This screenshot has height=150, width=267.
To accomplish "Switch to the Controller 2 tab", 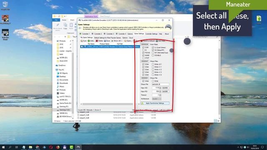I will pyautogui.click(x=97, y=34).
